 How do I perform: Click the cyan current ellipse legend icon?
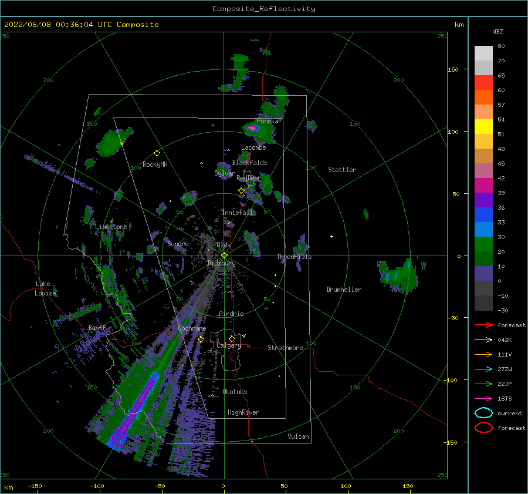[x=483, y=413]
